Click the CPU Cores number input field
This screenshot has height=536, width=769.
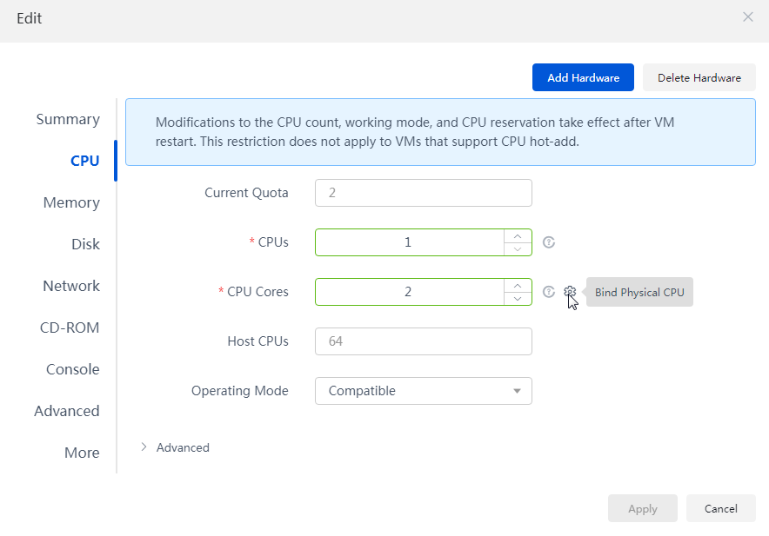click(x=410, y=292)
